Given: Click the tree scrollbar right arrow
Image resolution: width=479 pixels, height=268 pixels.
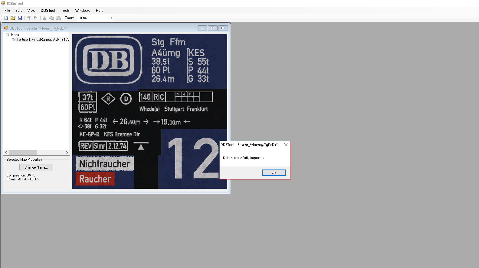Looking at the screenshot, I should click(67, 153).
